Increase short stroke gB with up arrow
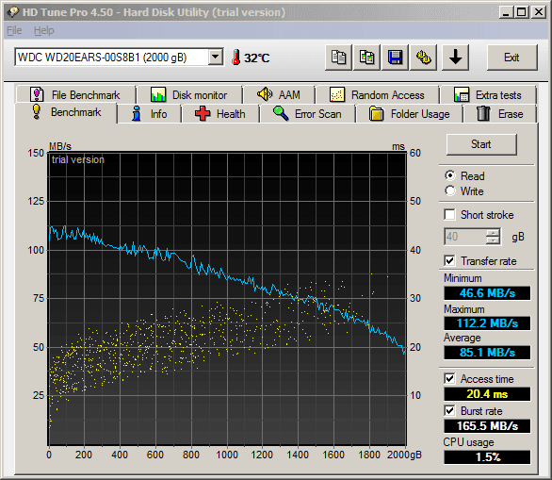 point(493,233)
